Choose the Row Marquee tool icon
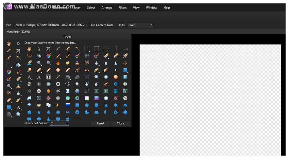This screenshot has width=289, height=159. [125, 49]
